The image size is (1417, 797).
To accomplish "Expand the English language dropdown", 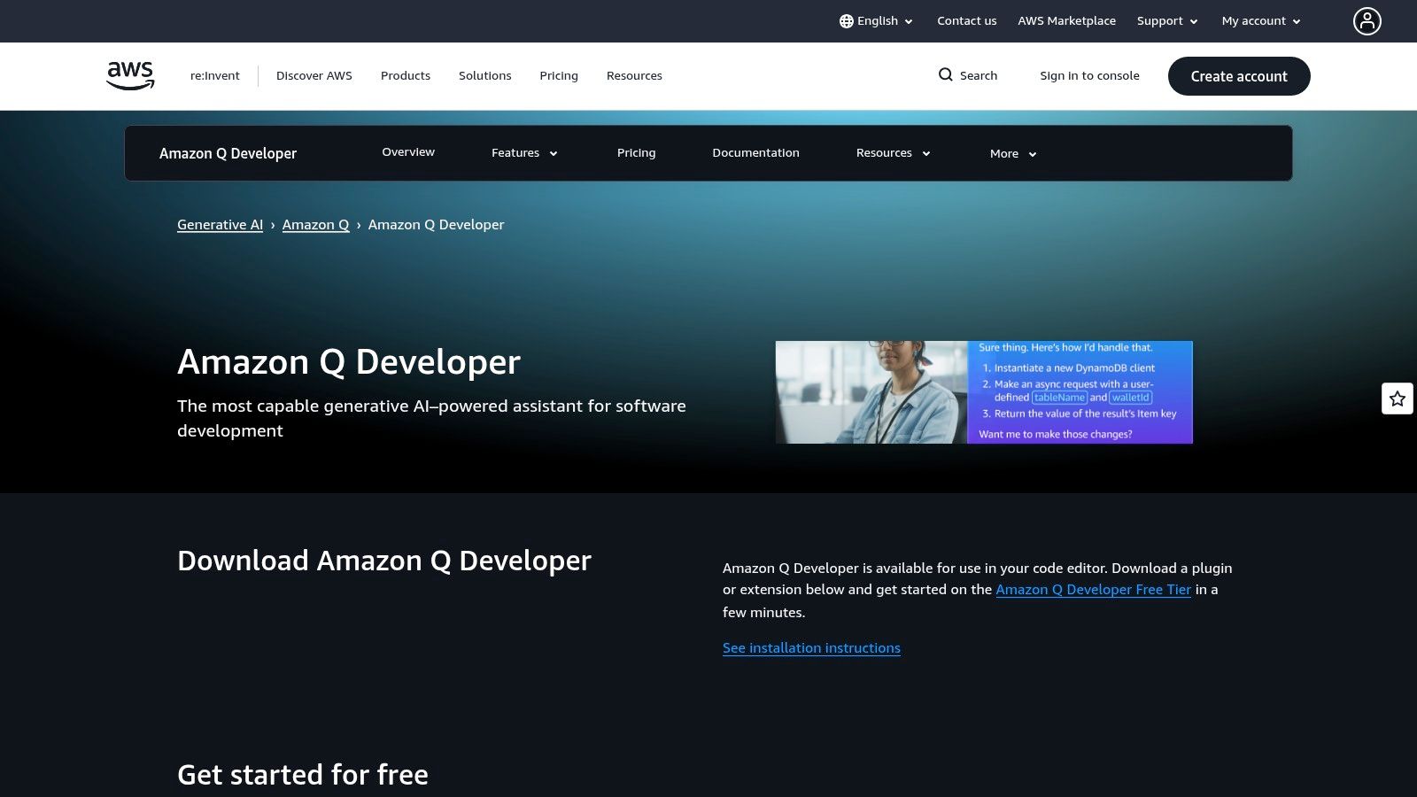I will 882,20.
